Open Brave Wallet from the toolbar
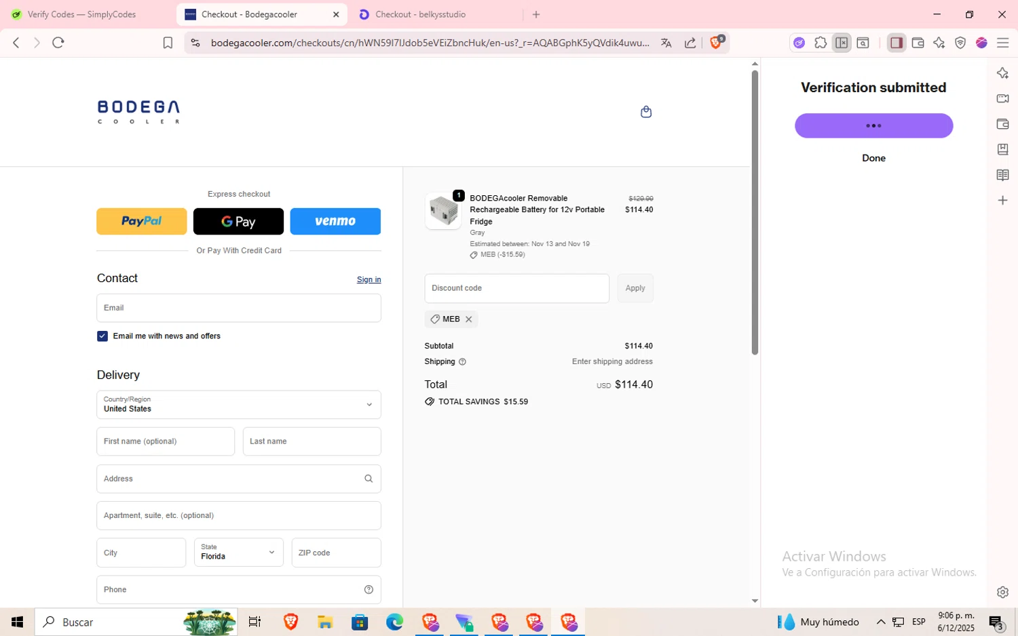Viewport: 1018px width, 636px height. click(x=918, y=43)
